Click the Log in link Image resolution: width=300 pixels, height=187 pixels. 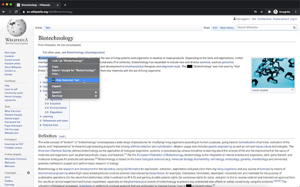tap(294, 19)
